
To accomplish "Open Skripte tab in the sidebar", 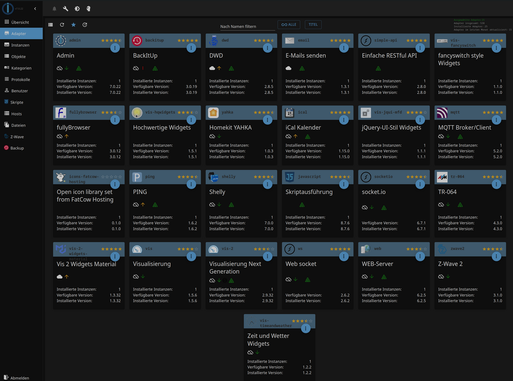I will click(21, 102).
